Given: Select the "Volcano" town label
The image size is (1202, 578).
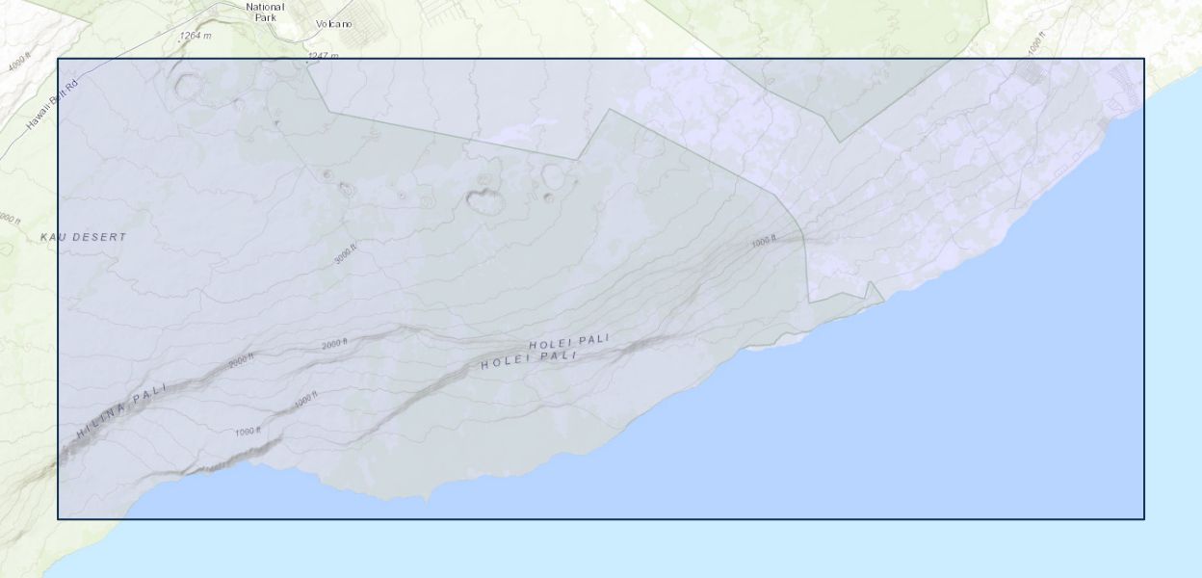Looking at the screenshot, I should click(x=334, y=24).
